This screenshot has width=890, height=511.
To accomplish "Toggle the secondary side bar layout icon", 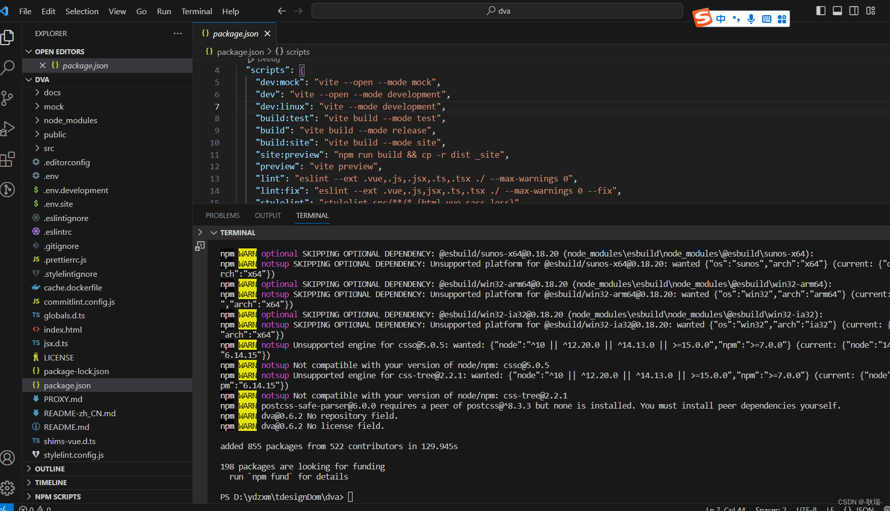I will coord(854,11).
